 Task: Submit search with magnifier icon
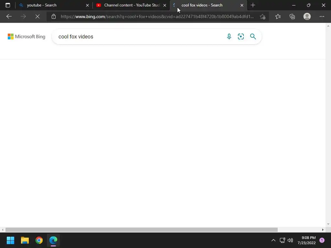pyautogui.click(x=253, y=36)
